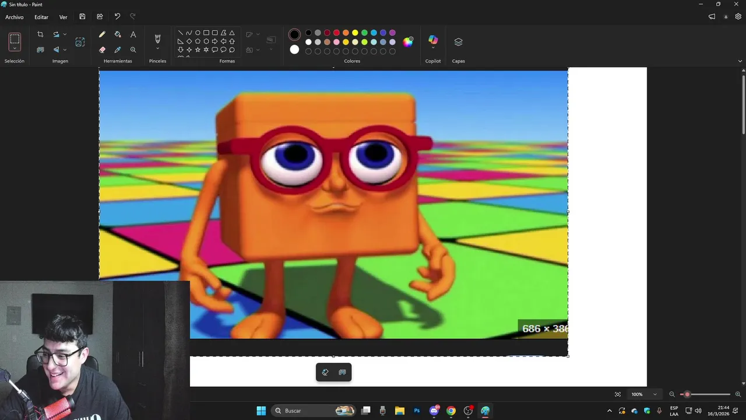The image size is (746, 420).
Task: Pick the Triangle shape in Formas
Action: [232, 33]
